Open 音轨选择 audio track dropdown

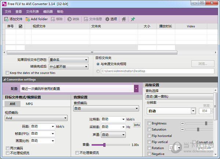coord(179,96)
